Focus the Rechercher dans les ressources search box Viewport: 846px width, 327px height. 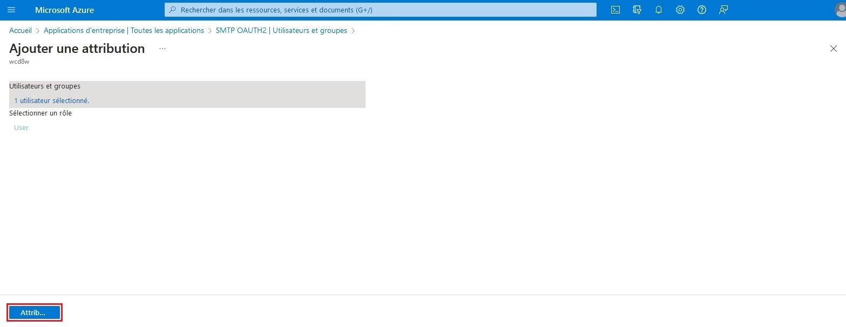(381, 10)
